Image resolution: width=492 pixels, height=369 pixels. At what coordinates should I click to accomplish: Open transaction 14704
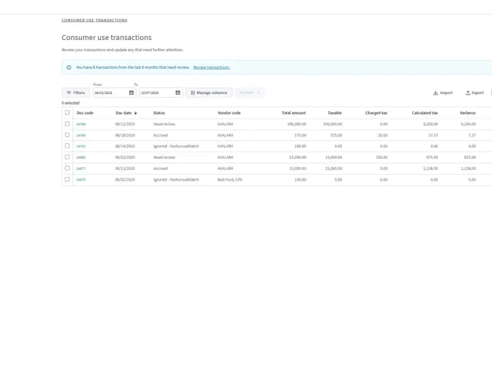point(81,135)
